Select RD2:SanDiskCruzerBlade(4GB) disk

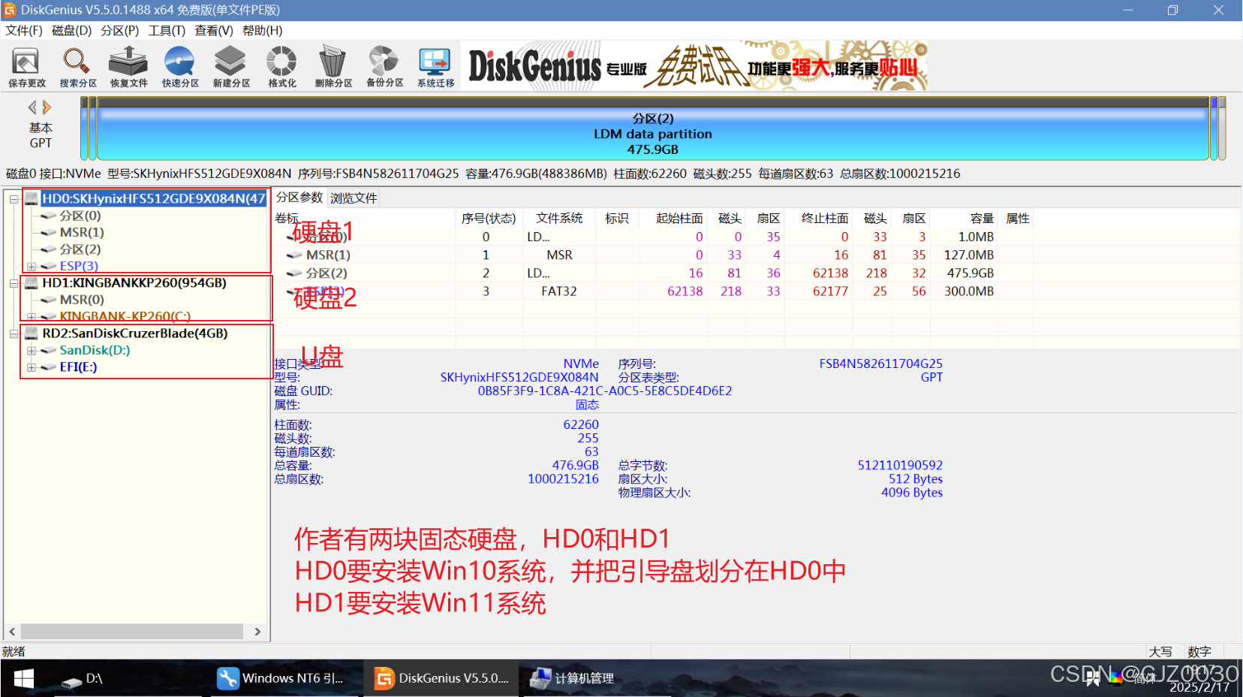point(135,333)
